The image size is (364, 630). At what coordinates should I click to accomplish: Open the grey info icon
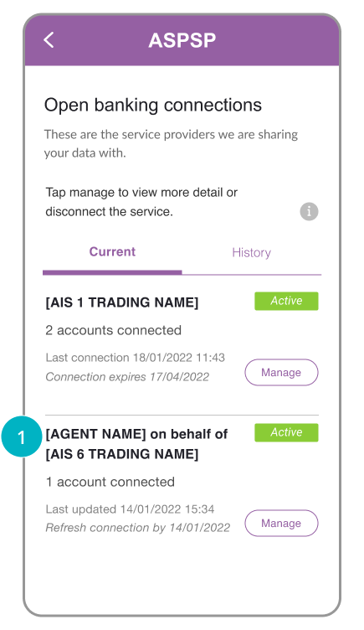pyautogui.click(x=309, y=211)
